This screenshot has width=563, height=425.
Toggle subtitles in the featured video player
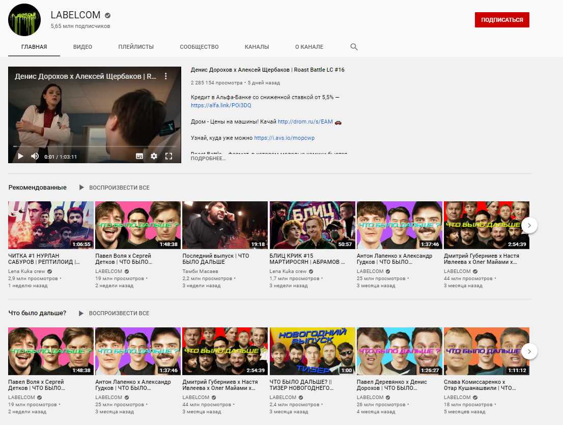tap(139, 157)
